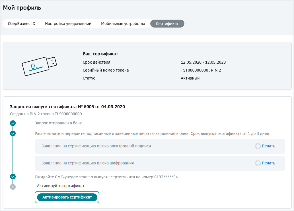
Task: Click the active Сертификат tab
Action: point(167,24)
